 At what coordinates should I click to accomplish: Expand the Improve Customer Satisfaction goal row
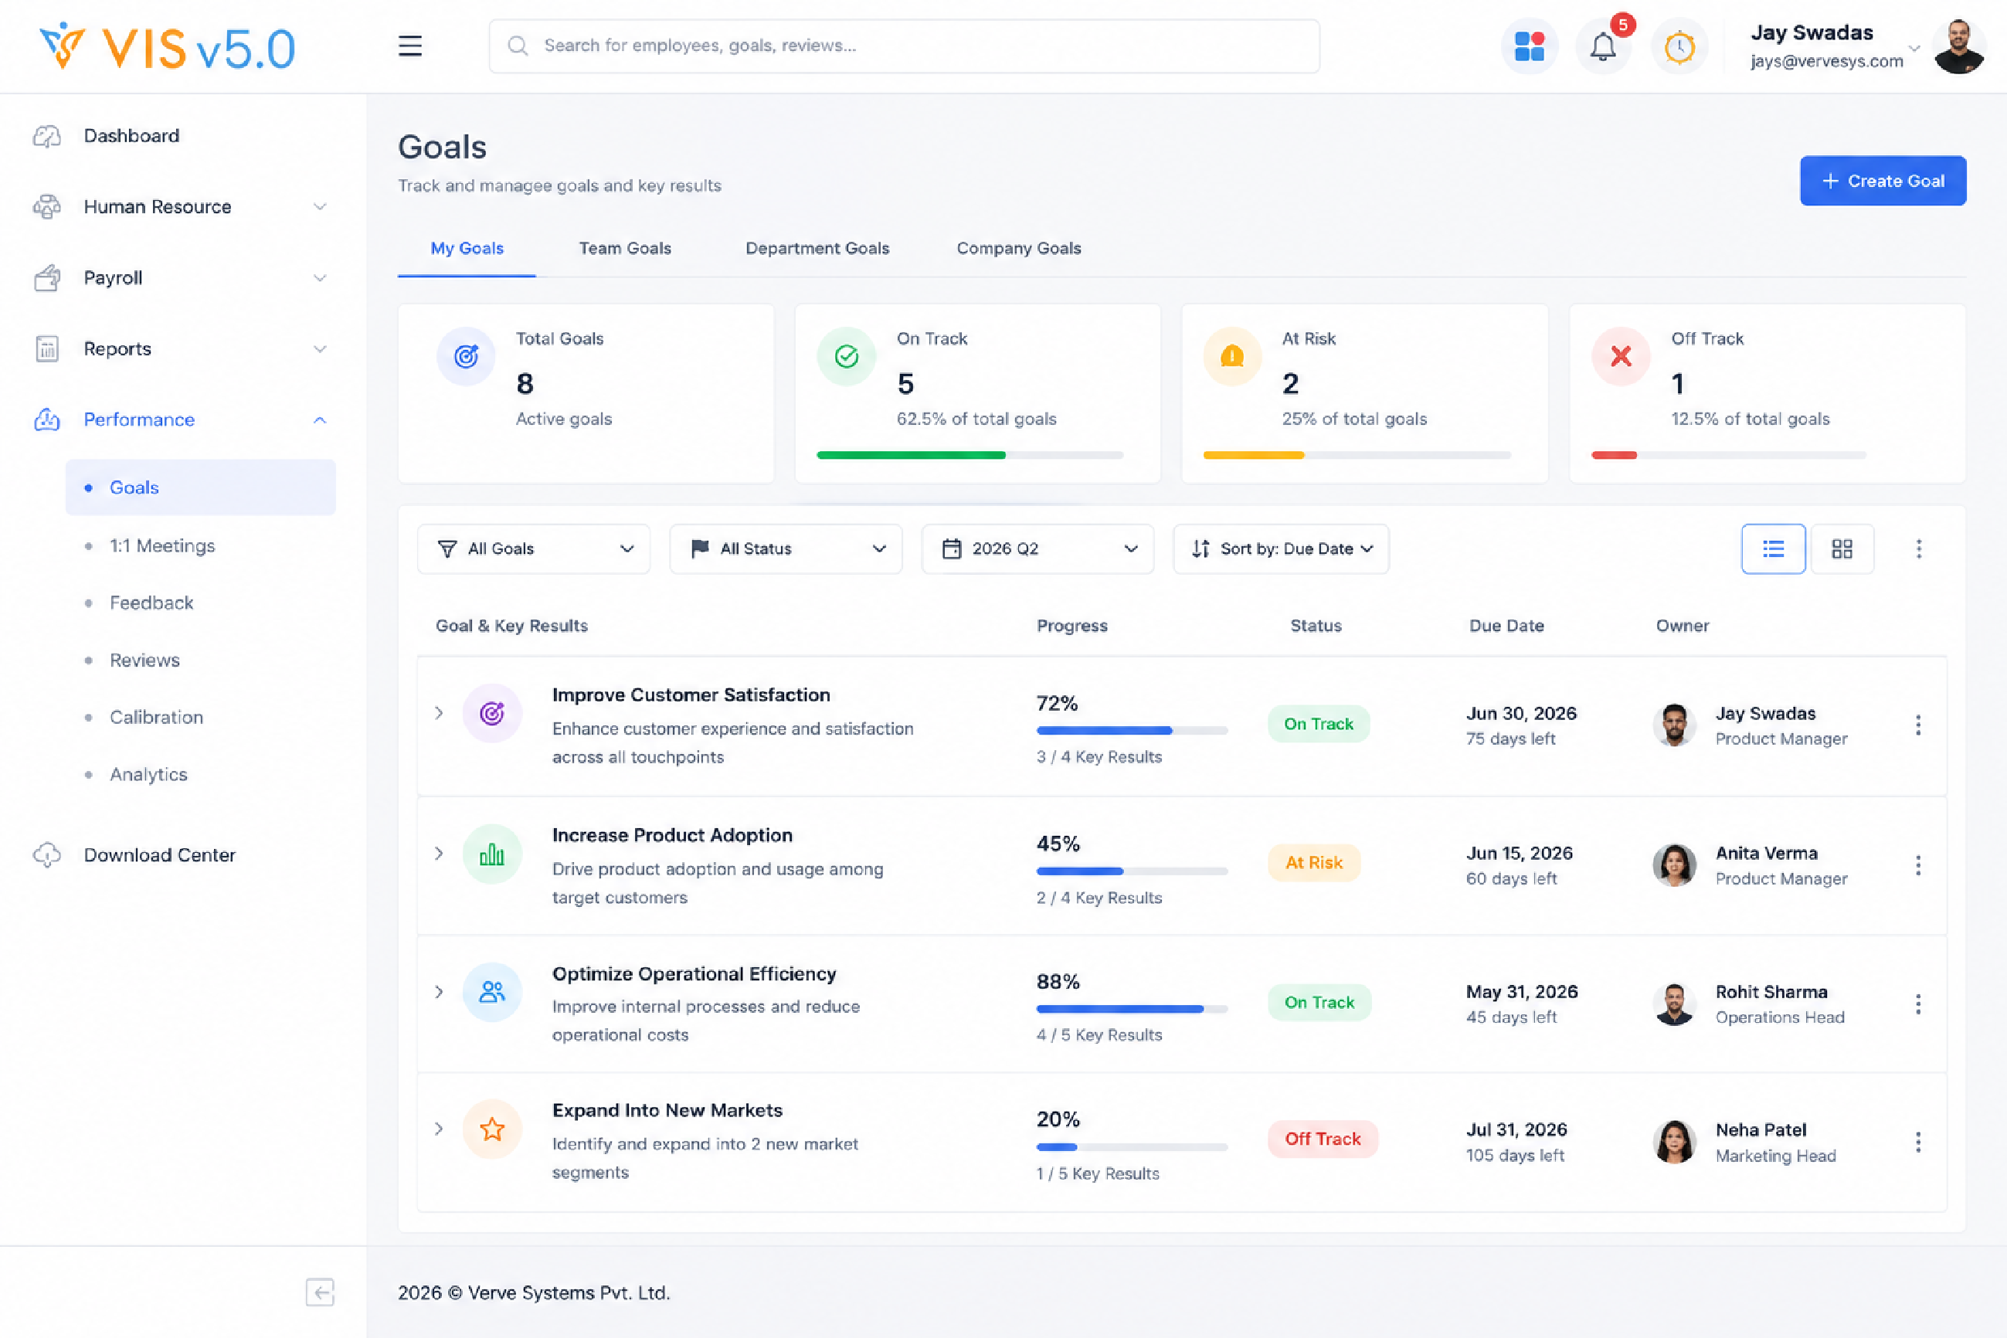pos(439,712)
